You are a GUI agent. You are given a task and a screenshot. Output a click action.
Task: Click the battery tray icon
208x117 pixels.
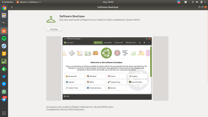[201, 2]
